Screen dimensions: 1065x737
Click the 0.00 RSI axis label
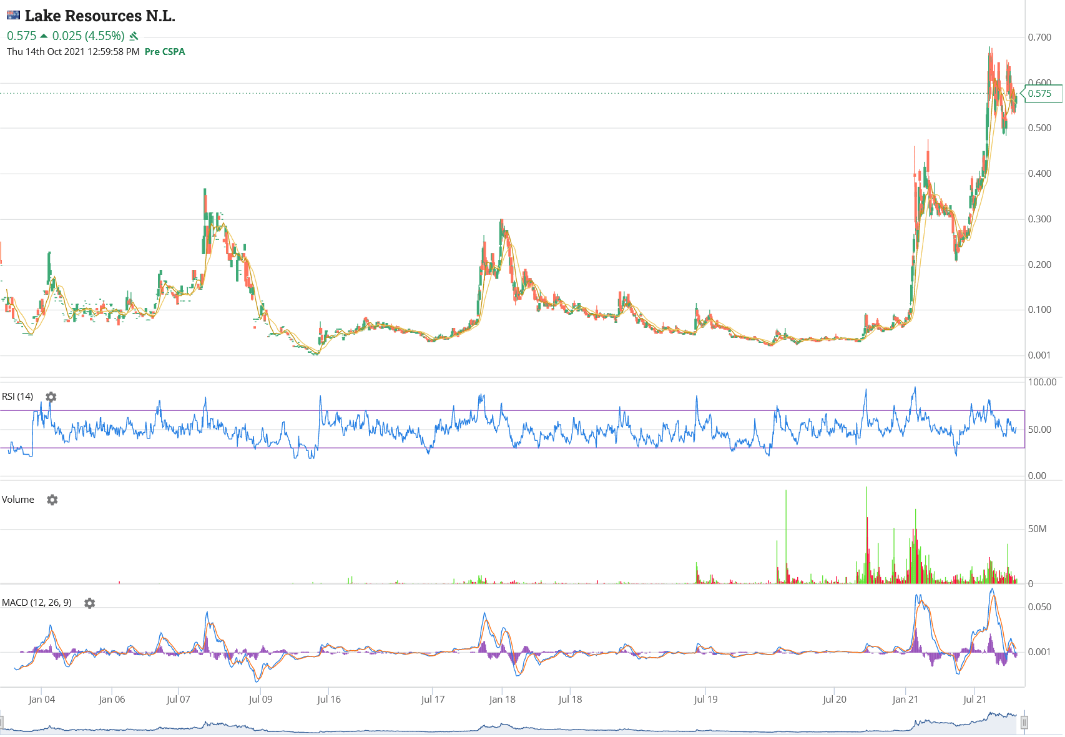[1038, 476]
